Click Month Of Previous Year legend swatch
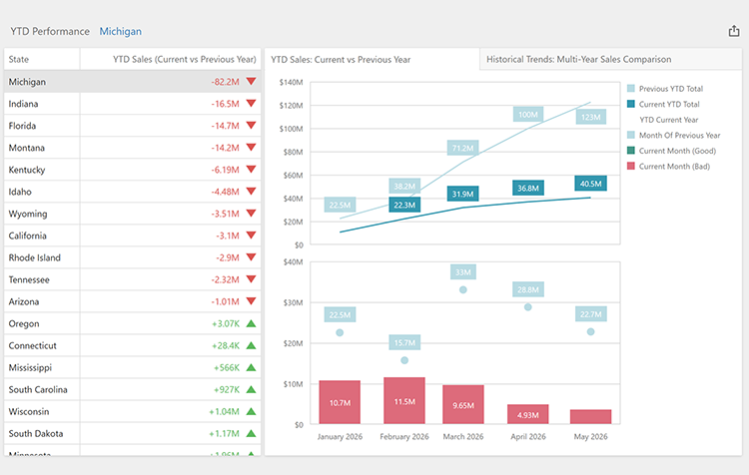 tap(630, 135)
